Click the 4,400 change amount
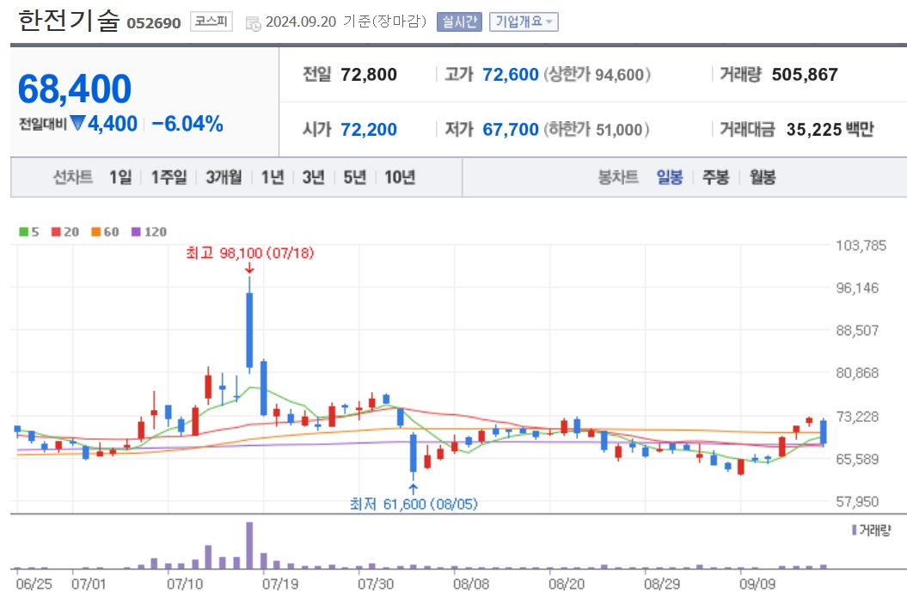The height and width of the screenshot is (605, 907). pyautogui.click(x=113, y=124)
